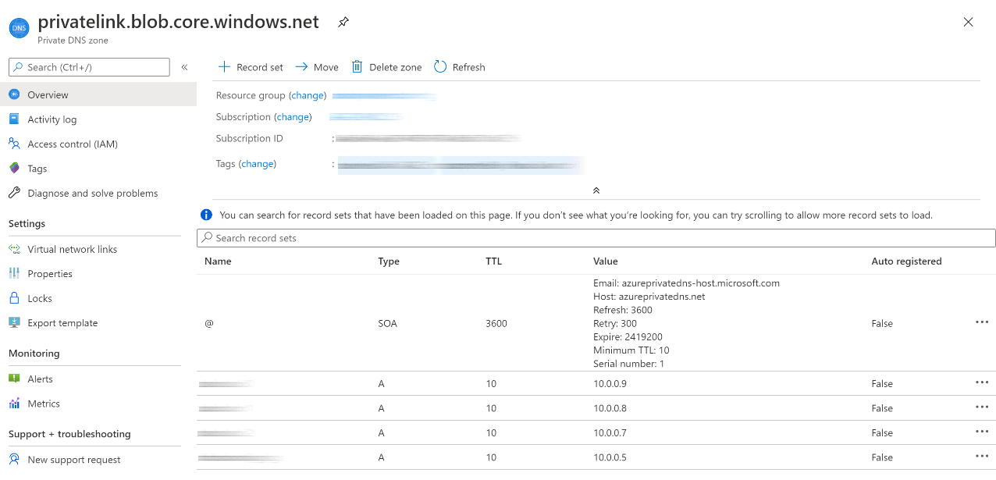Click the plus icon for Record set
This screenshot has width=996, height=480.
coord(224,66)
